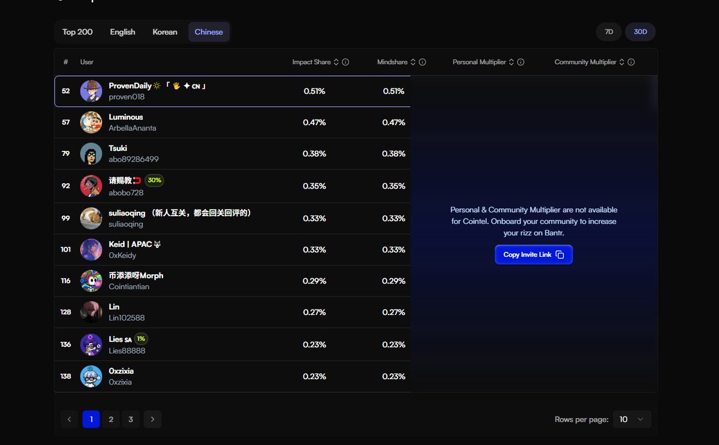The image size is (719, 445).
Task: Open the ArbellaAnanta handle
Action: (x=133, y=128)
